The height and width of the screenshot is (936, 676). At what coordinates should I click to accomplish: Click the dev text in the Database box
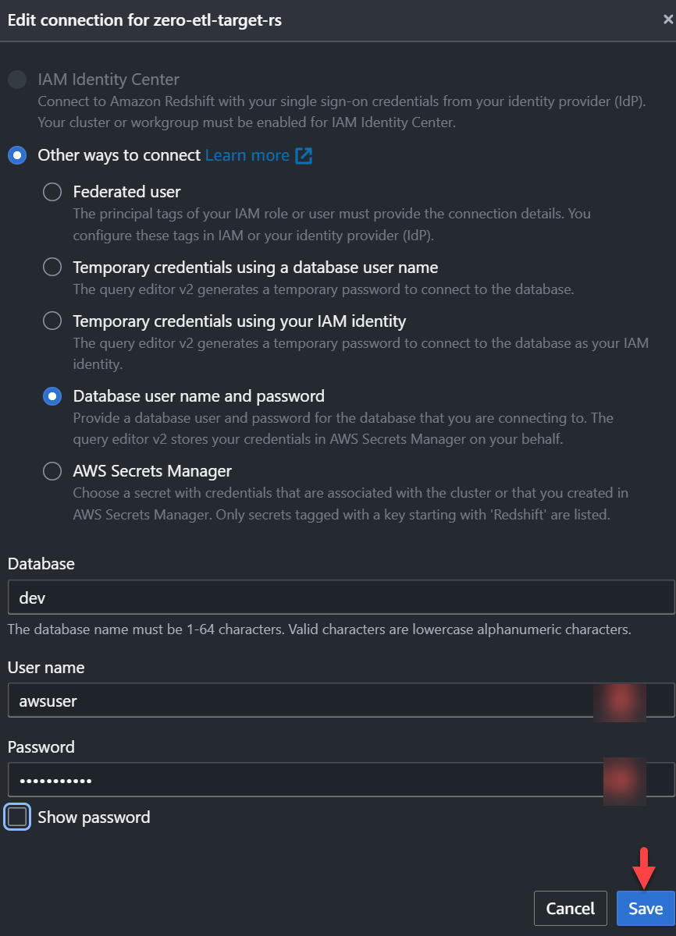pyautogui.click(x=30, y=597)
